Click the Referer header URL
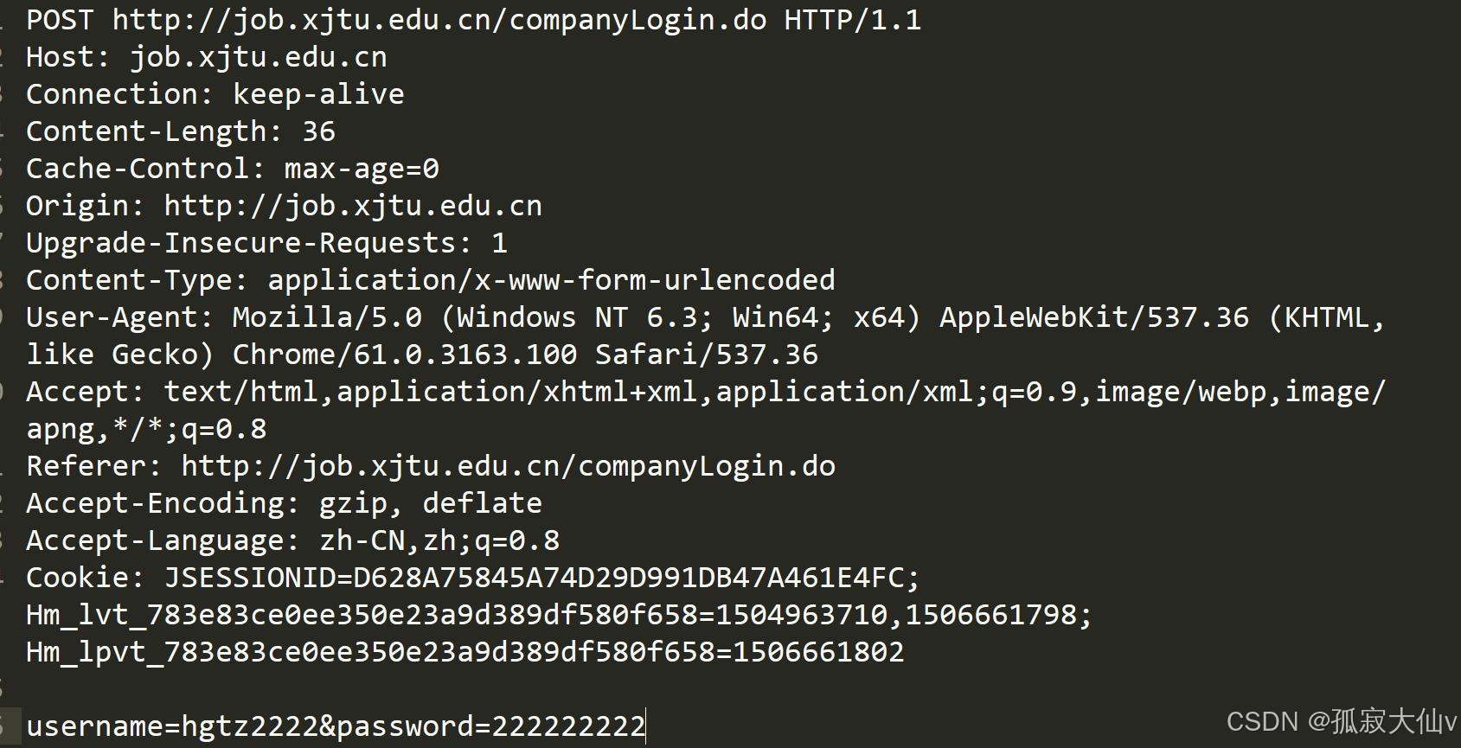This screenshot has height=748, width=1461. coord(508,466)
